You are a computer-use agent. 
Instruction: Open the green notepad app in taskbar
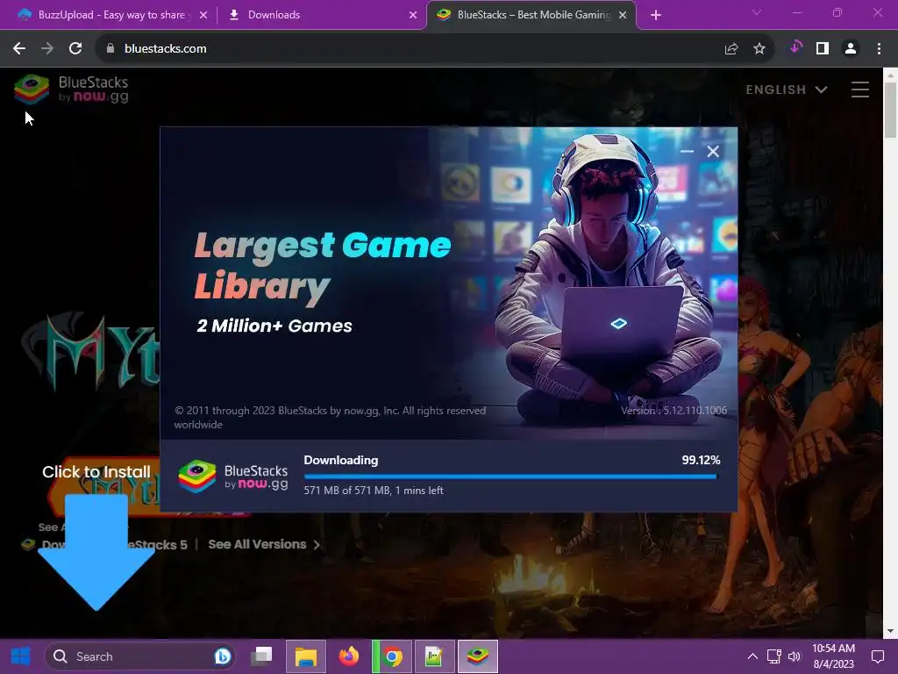pos(435,656)
